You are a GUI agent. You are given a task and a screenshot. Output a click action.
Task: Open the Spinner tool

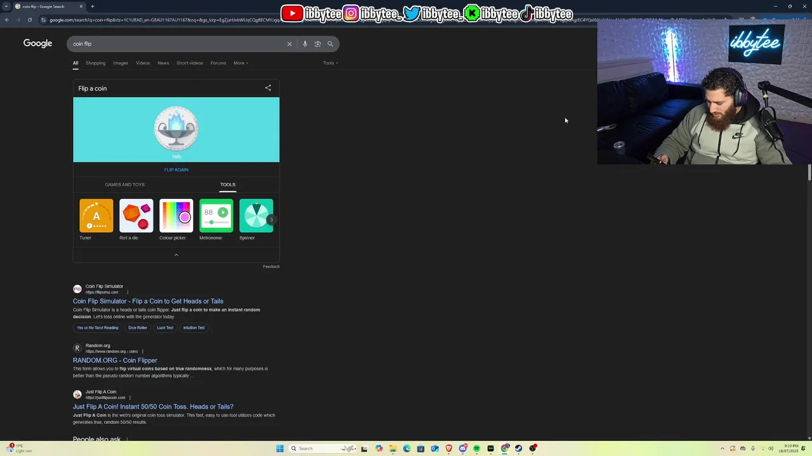(256, 220)
